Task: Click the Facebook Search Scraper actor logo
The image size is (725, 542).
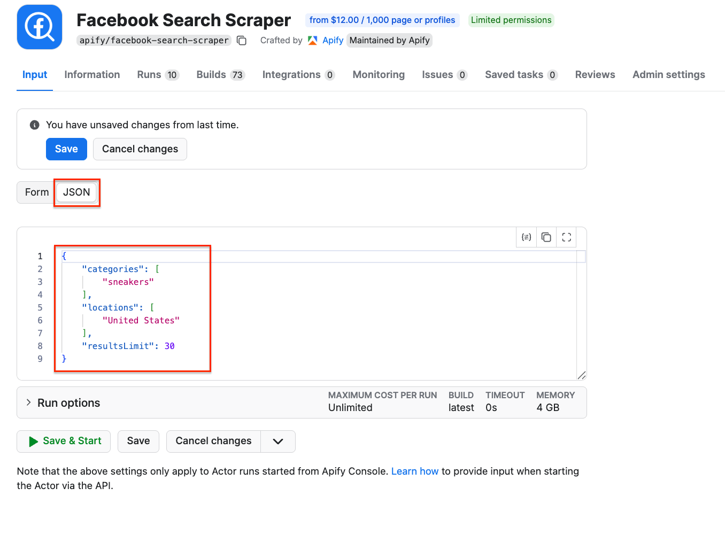Action: click(x=39, y=26)
